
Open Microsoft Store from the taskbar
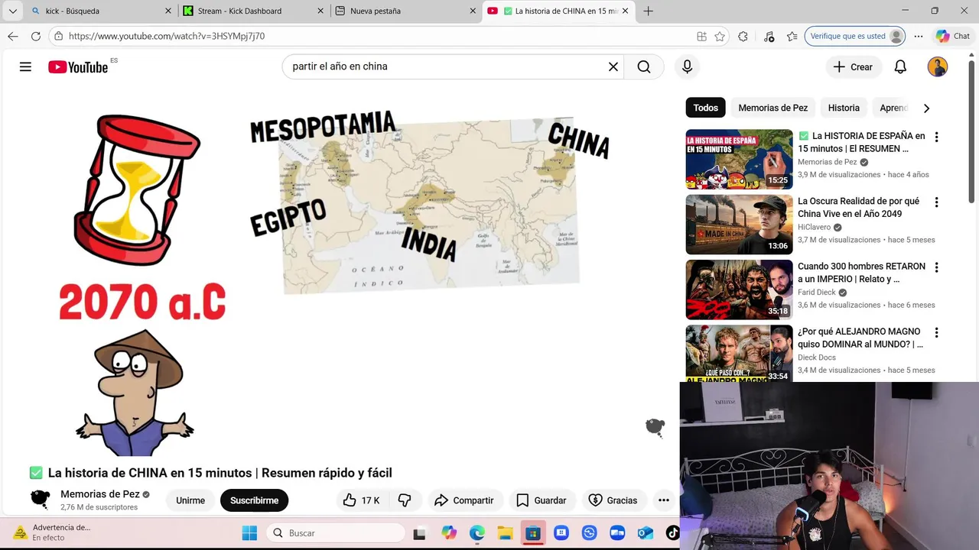(x=533, y=532)
